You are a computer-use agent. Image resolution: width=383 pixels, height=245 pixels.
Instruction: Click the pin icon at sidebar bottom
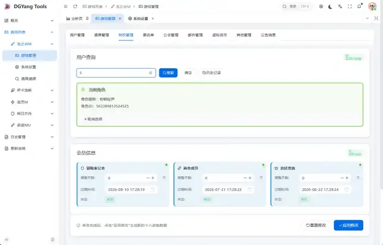point(53,240)
